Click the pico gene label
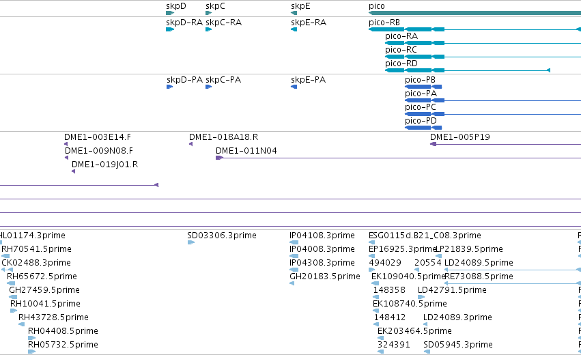Screen dimensions: 581x355 376,6
